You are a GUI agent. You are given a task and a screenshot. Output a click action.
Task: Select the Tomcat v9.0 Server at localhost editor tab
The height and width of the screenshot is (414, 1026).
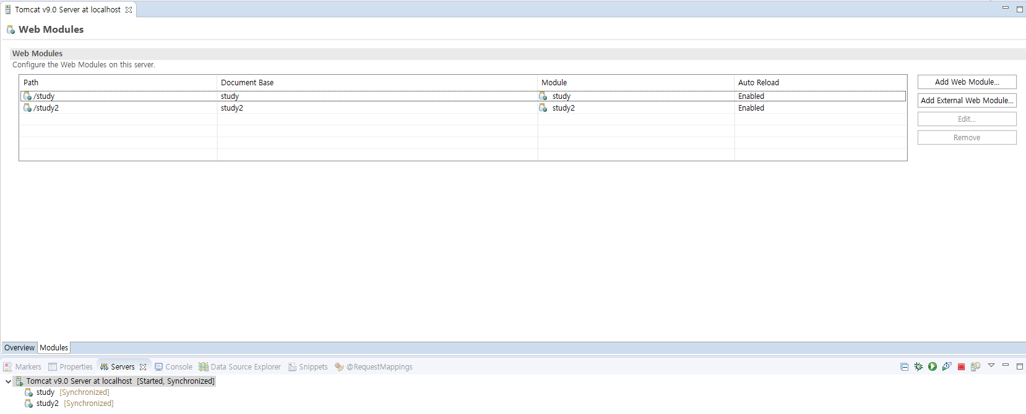coord(67,10)
